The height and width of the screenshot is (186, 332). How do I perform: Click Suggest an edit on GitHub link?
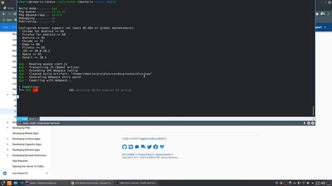[x=153, y=138]
